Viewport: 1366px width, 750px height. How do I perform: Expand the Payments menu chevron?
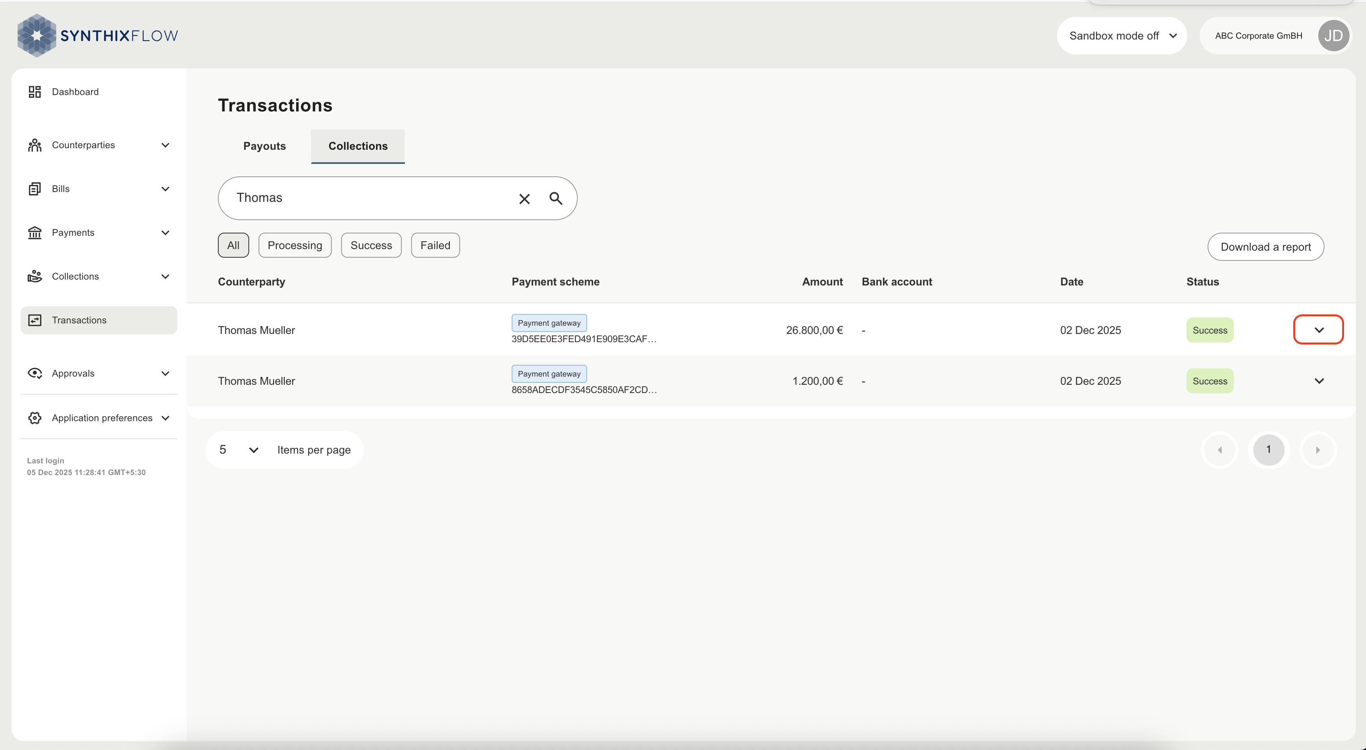point(165,233)
